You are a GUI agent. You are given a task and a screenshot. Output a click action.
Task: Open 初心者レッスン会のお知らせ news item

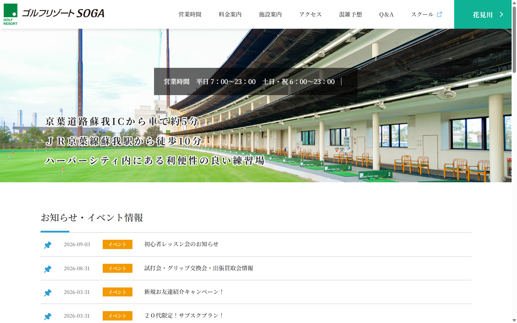[181, 244]
